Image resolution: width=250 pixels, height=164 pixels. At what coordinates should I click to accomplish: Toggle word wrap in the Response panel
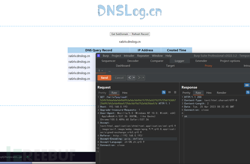pyautogui.click(x=248, y=92)
